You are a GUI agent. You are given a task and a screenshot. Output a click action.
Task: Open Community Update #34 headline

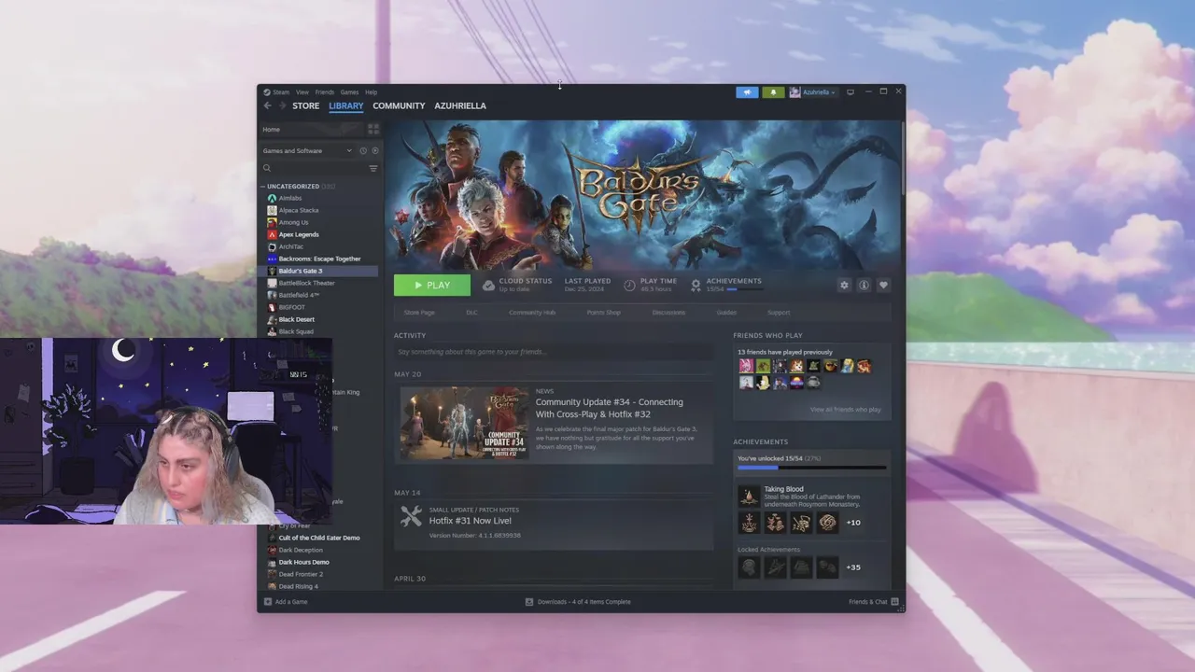609,408
